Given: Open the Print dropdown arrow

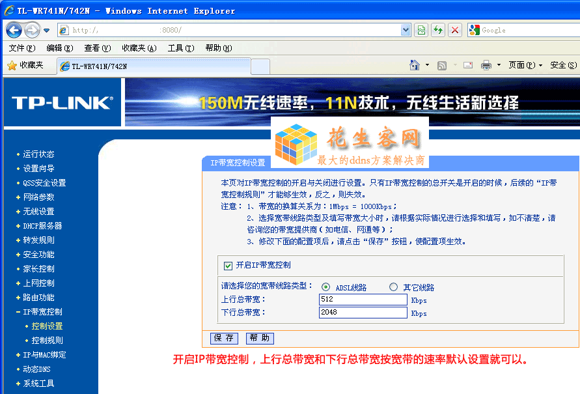Looking at the screenshot, I should pyautogui.click(x=499, y=65).
